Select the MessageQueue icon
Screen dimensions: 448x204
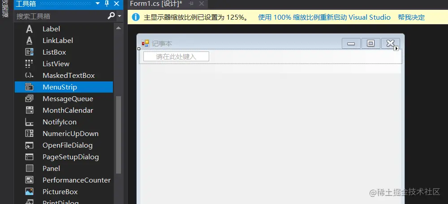[29, 99]
